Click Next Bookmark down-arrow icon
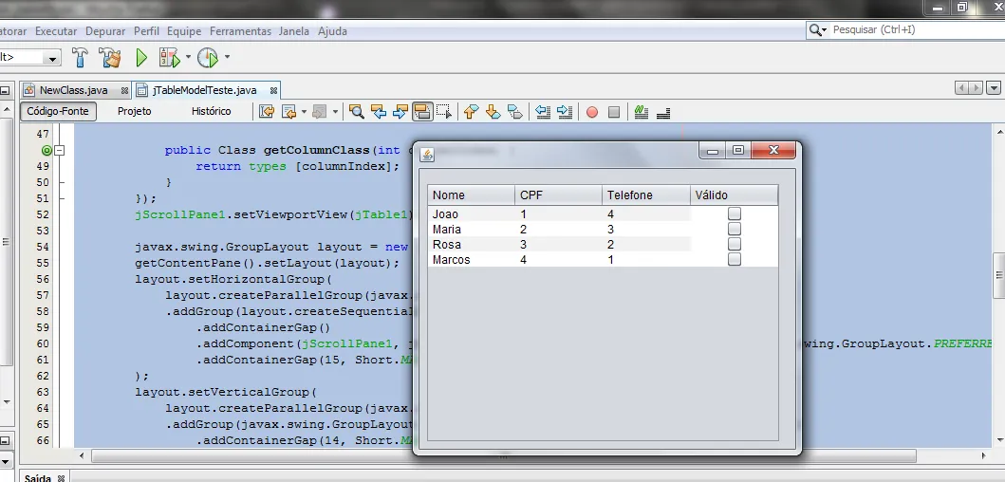1005x482 pixels. pos(493,112)
